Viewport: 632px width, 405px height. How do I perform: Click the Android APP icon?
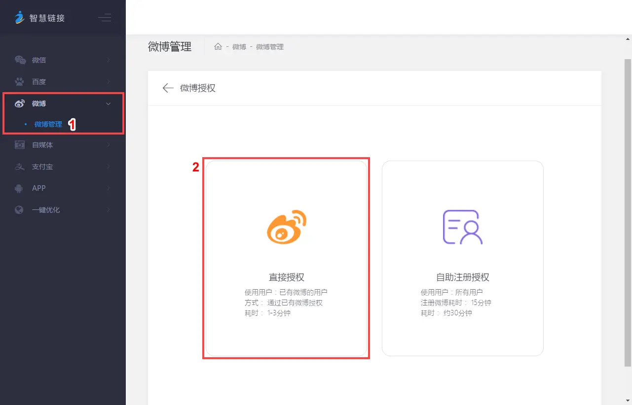[x=20, y=188]
